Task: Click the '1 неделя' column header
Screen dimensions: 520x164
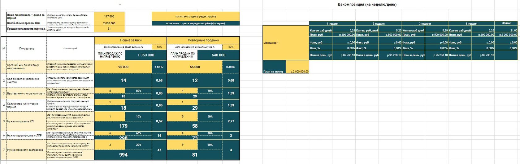Action: pos(332,23)
